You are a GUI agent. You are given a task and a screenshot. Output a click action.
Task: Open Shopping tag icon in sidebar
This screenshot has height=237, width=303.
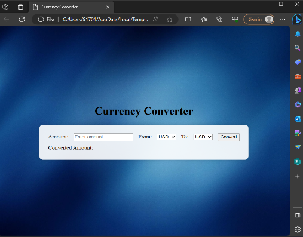(298, 62)
